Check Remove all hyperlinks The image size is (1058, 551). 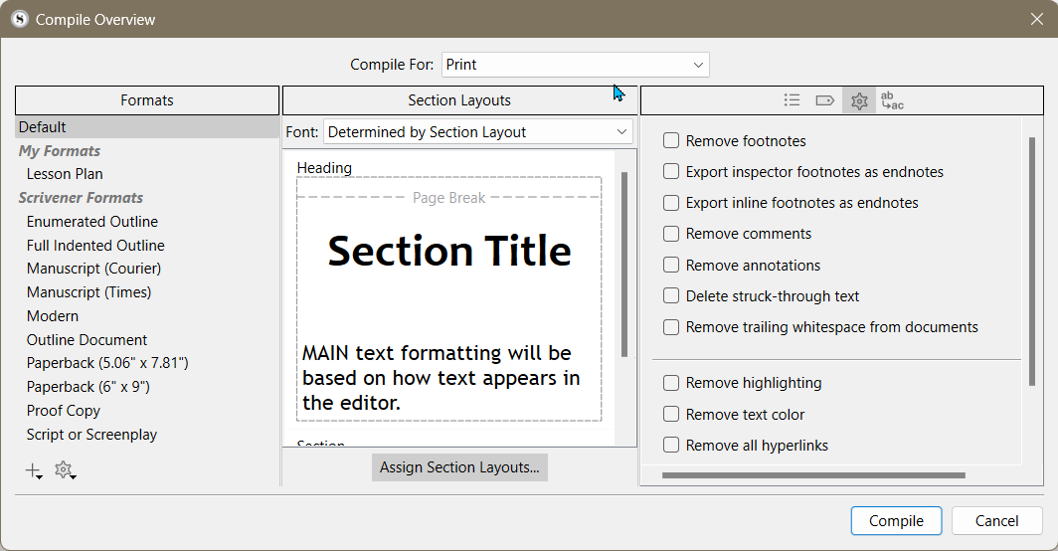click(670, 445)
